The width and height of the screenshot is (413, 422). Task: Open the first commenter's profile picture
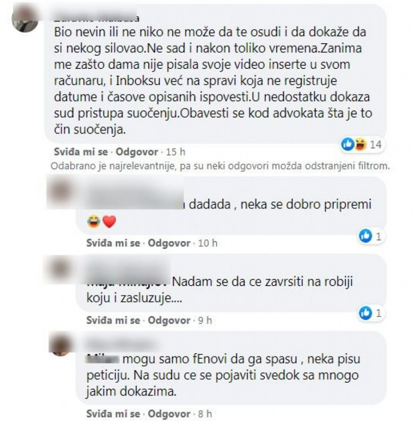click(x=25, y=19)
